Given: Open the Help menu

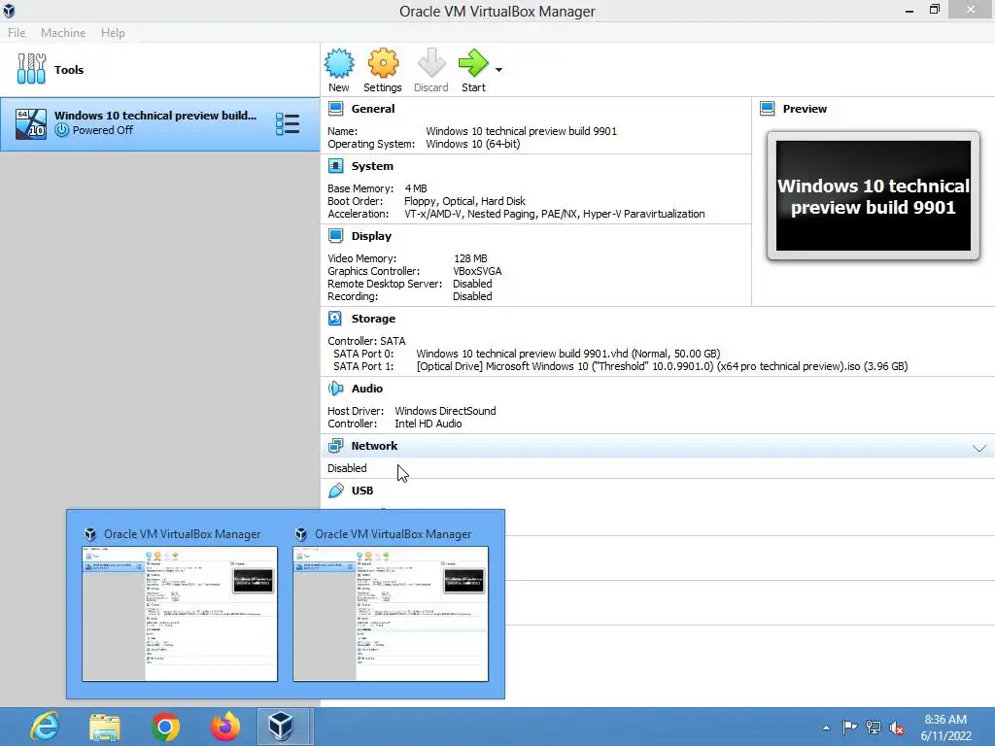Looking at the screenshot, I should point(113,33).
